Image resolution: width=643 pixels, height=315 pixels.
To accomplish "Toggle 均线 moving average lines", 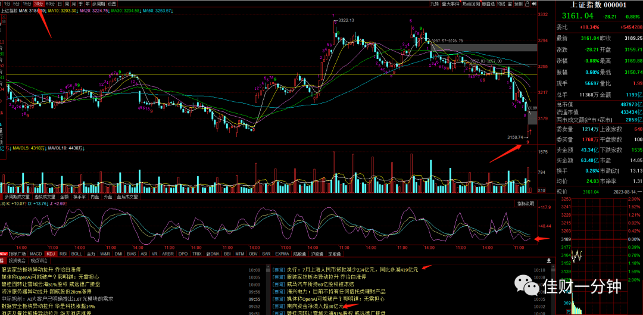I will coord(501,4).
